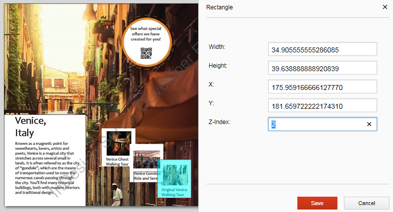Click the "Known as a magnetic point" paragraph
The width and height of the screenshot is (393, 212).
pyautogui.click(x=47, y=168)
